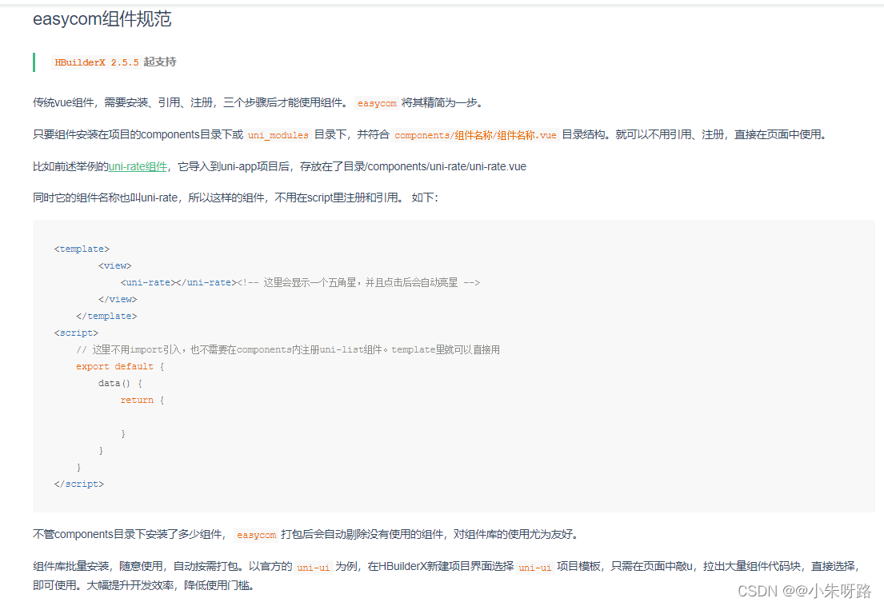Click components/组件名称/组件名称.vue code tag
Viewport: 884px width, 606px height.
point(475,135)
